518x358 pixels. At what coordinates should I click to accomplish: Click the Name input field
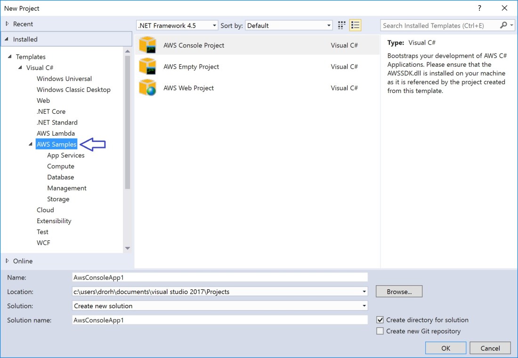(219, 277)
